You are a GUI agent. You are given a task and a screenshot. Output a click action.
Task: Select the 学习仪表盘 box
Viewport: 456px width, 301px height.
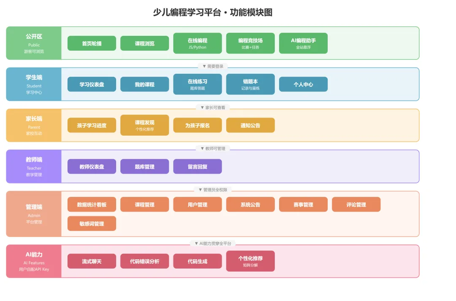pos(92,84)
